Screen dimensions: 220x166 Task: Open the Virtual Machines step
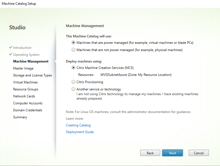point(25,82)
